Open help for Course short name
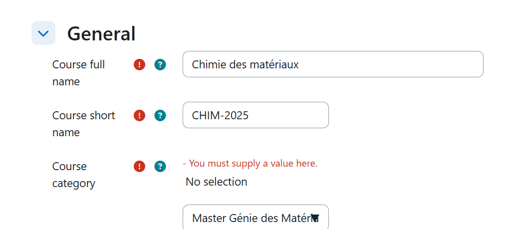Viewport: 511px width, 229px height. (x=160, y=115)
